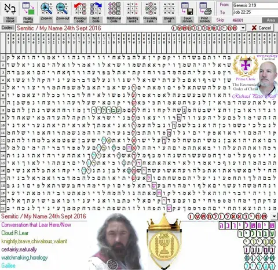The height and width of the screenshot is (270, 278).
Task: Select legend entry 'Galilee'
Action: click(8, 265)
